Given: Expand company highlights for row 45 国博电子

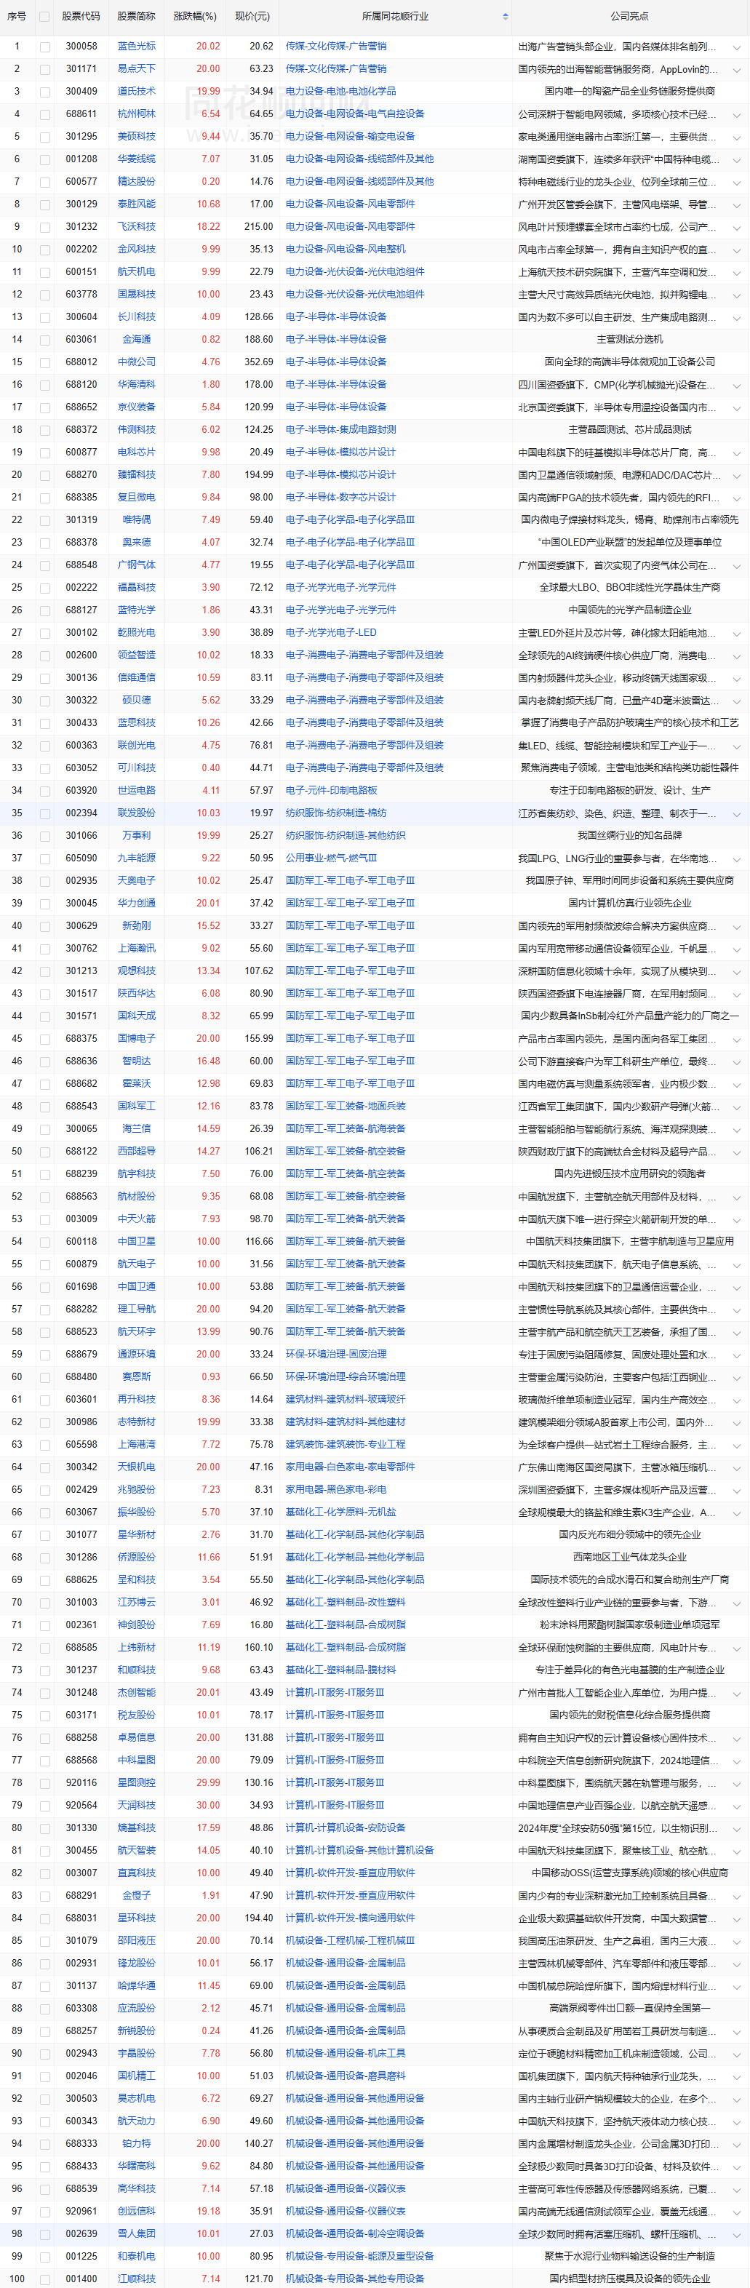Looking at the screenshot, I should 735,1039.
